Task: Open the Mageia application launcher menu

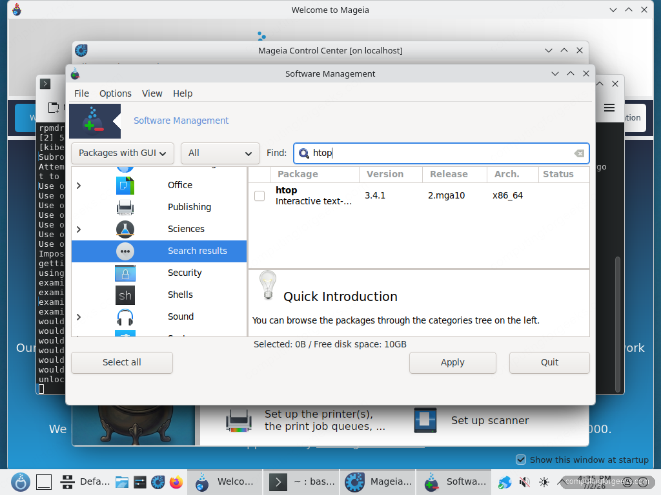Action: (x=20, y=482)
